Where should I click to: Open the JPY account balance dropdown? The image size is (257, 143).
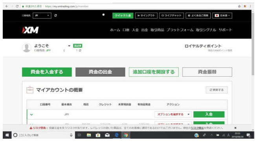[42, 16]
